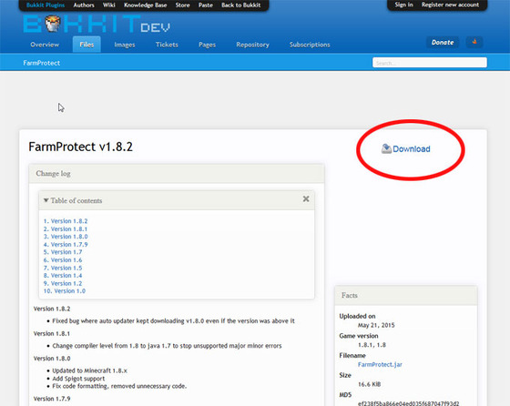This screenshot has height=406, width=510.
Task: Click the Download file icon
Action: pos(386,148)
